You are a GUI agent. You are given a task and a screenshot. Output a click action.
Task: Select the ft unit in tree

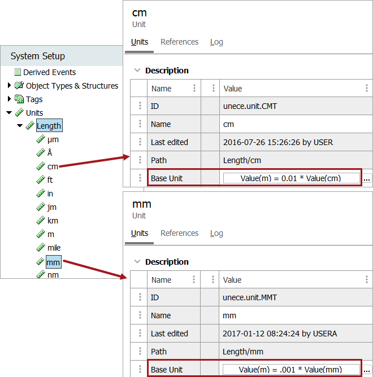point(50,180)
